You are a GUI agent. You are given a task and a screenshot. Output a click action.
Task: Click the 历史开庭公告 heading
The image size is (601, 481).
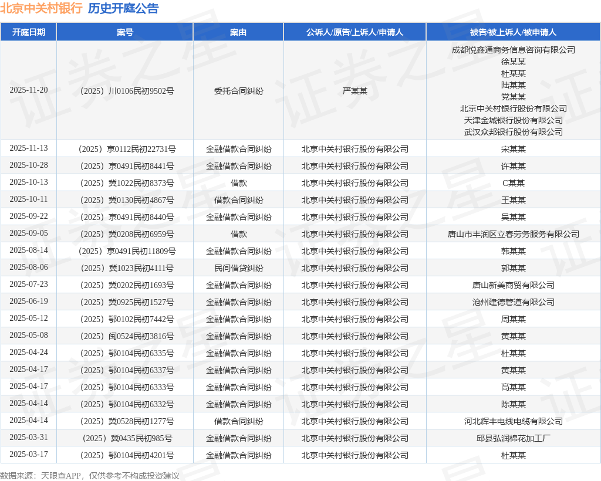point(123,8)
